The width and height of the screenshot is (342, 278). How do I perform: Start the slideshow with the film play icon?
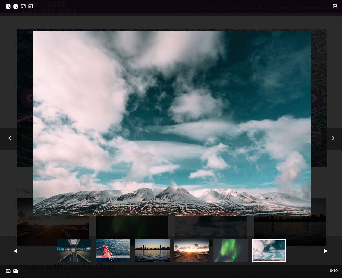[x=8, y=271]
